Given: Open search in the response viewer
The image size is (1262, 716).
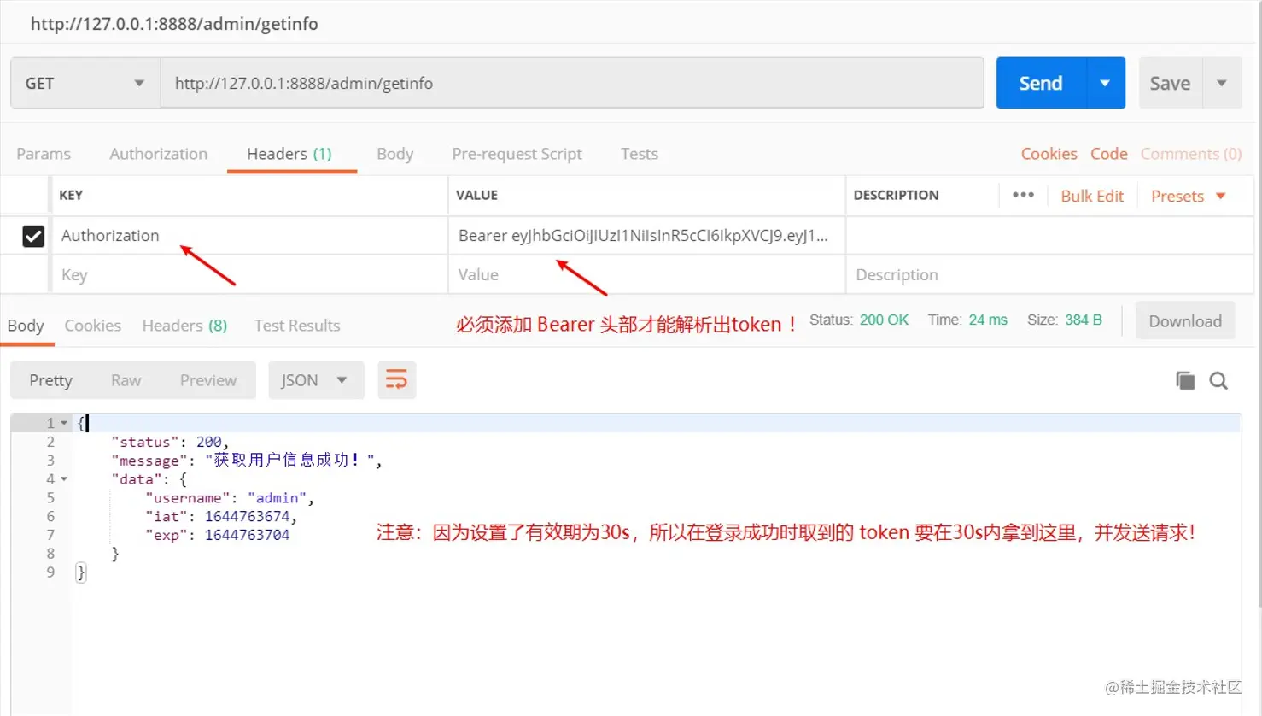Looking at the screenshot, I should [x=1218, y=380].
